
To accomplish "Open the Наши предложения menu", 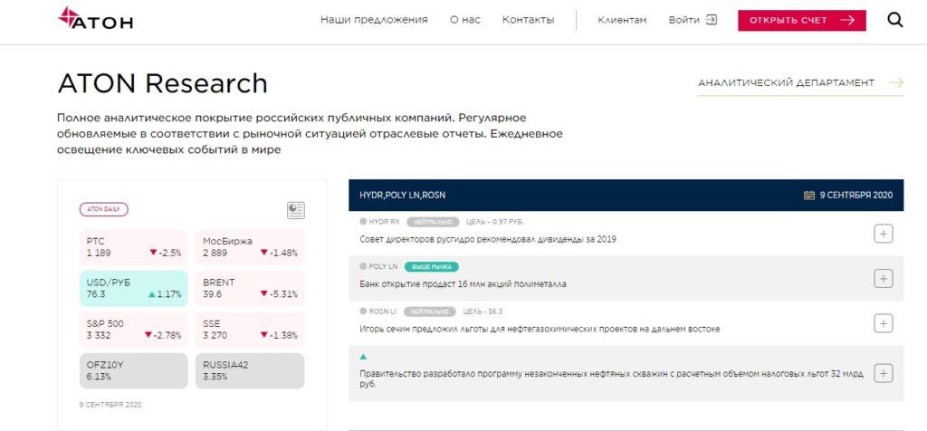I will click(x=374, y=20).
